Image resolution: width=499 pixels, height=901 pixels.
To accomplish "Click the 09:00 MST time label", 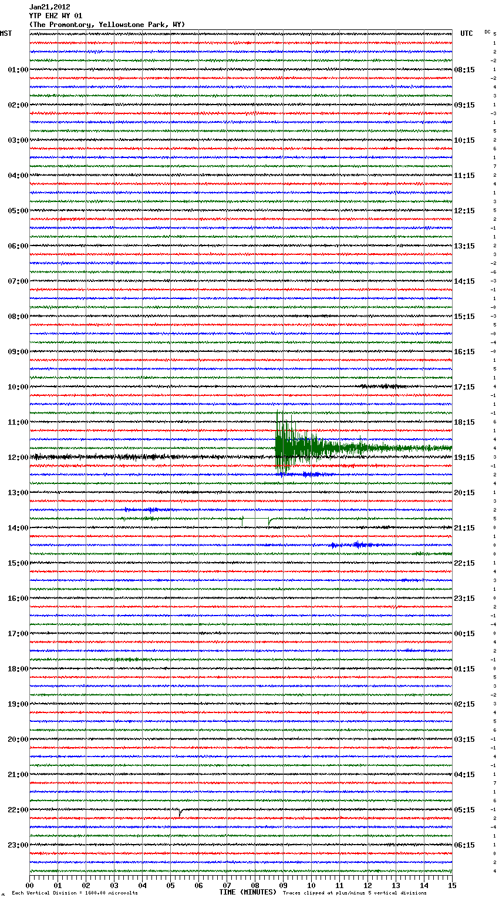I will pos(18,352).
